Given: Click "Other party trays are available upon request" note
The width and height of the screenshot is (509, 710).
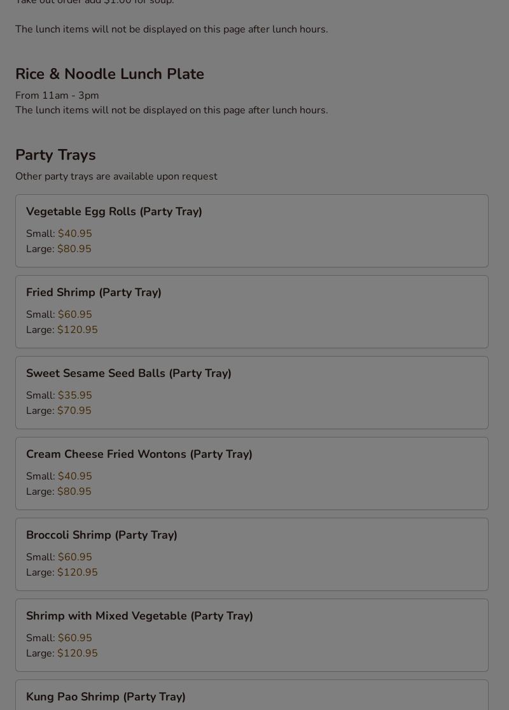Looking at the screenshot, I should pyautogui.click(x=116, y=176).
